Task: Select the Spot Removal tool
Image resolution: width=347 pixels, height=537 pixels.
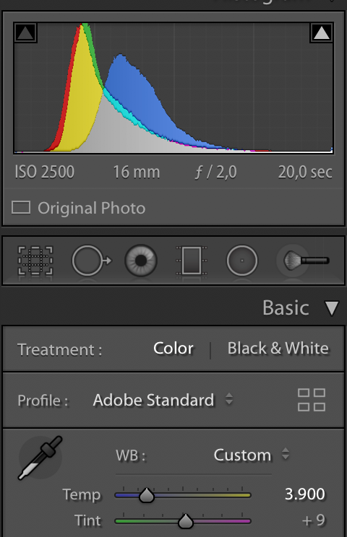Action: pyautogui.click(x=92, y=261)
